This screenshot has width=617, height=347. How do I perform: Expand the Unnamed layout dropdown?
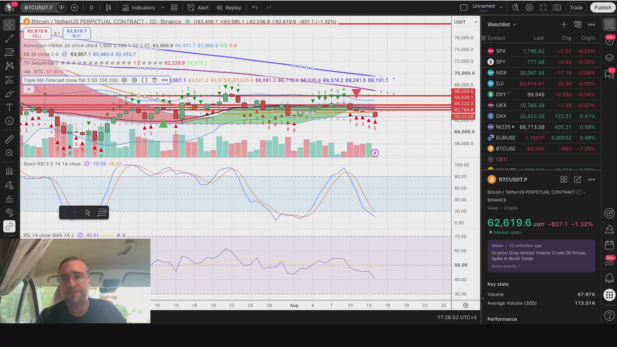click(501, 8)
